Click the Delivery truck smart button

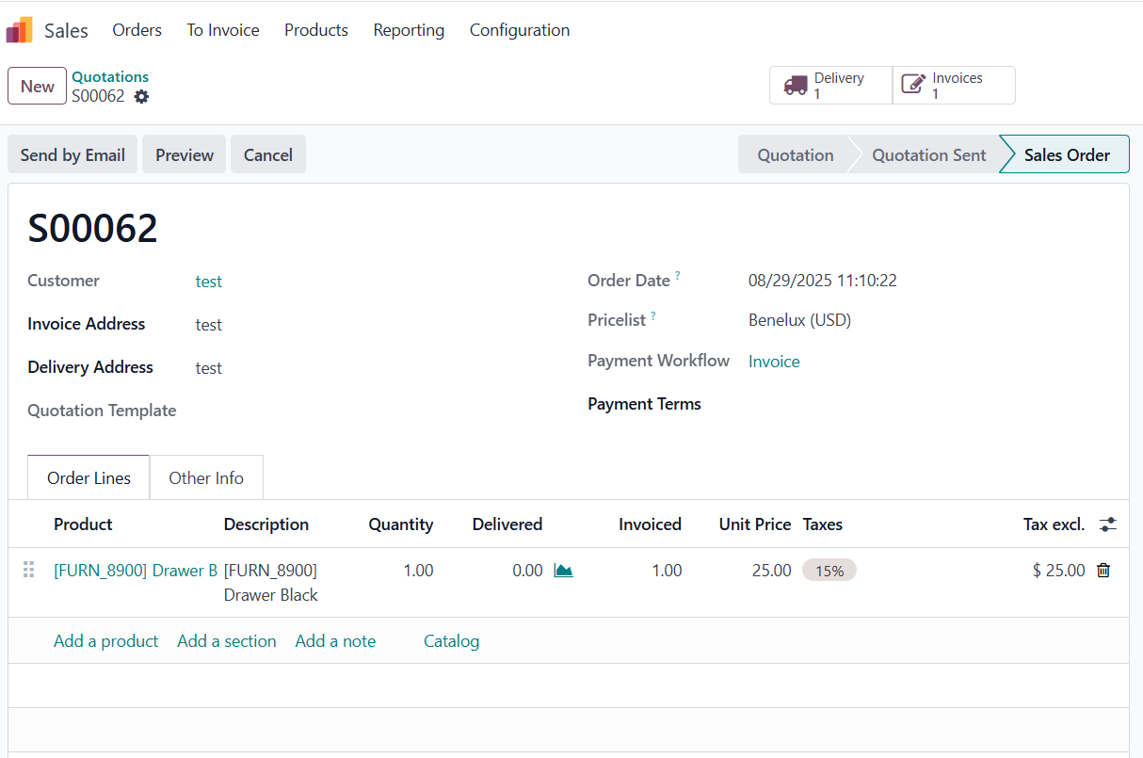coord(829,85)
